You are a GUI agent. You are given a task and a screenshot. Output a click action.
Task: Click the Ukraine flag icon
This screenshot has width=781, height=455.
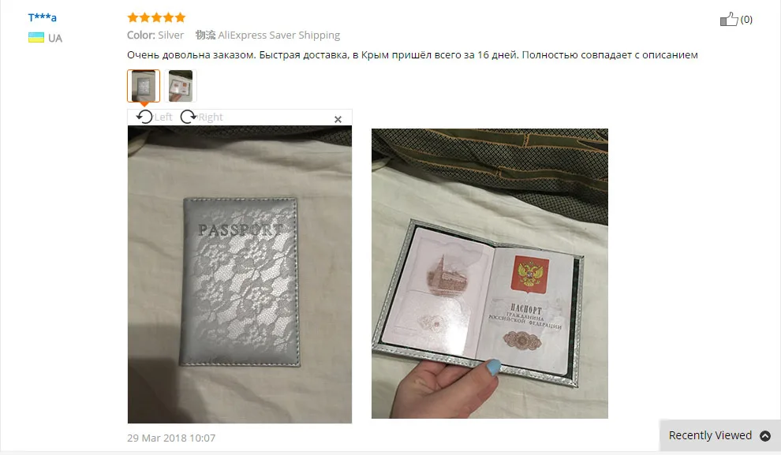click(x=35, y=38)
